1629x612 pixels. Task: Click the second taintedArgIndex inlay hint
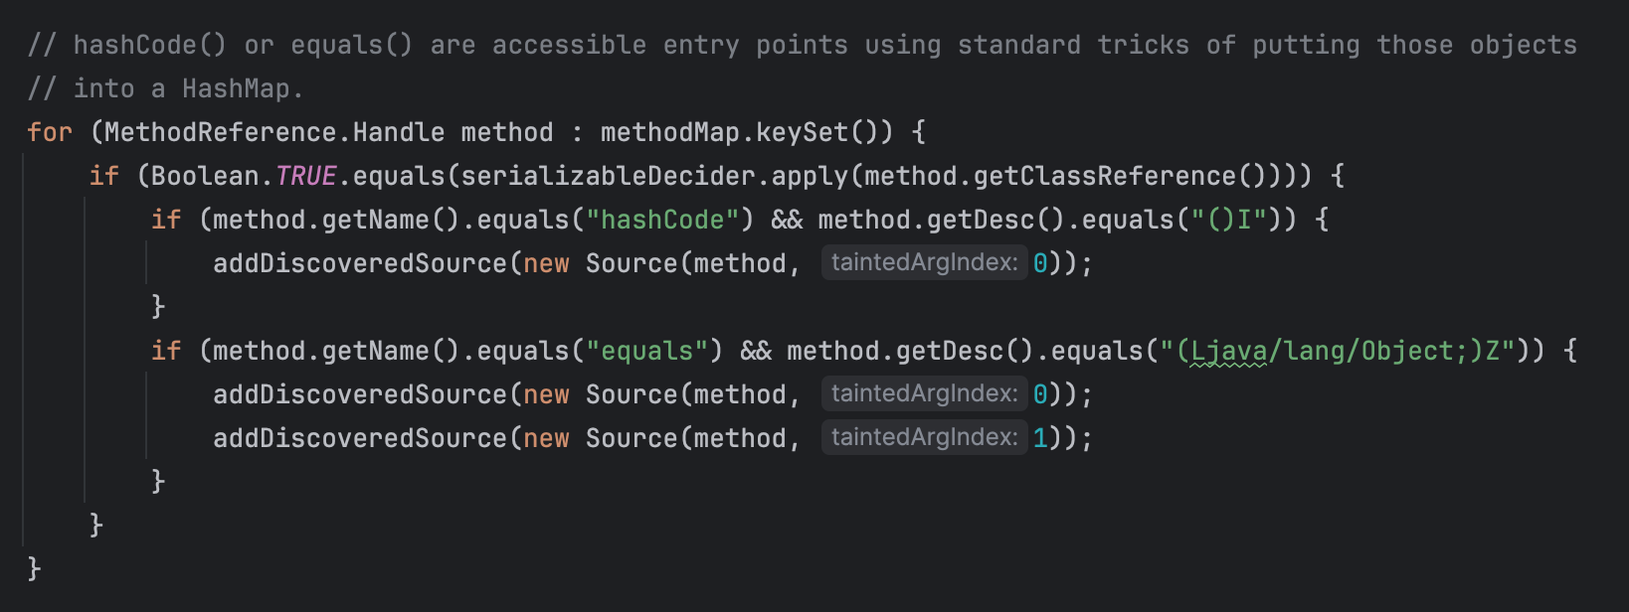[x=925, y=394]
